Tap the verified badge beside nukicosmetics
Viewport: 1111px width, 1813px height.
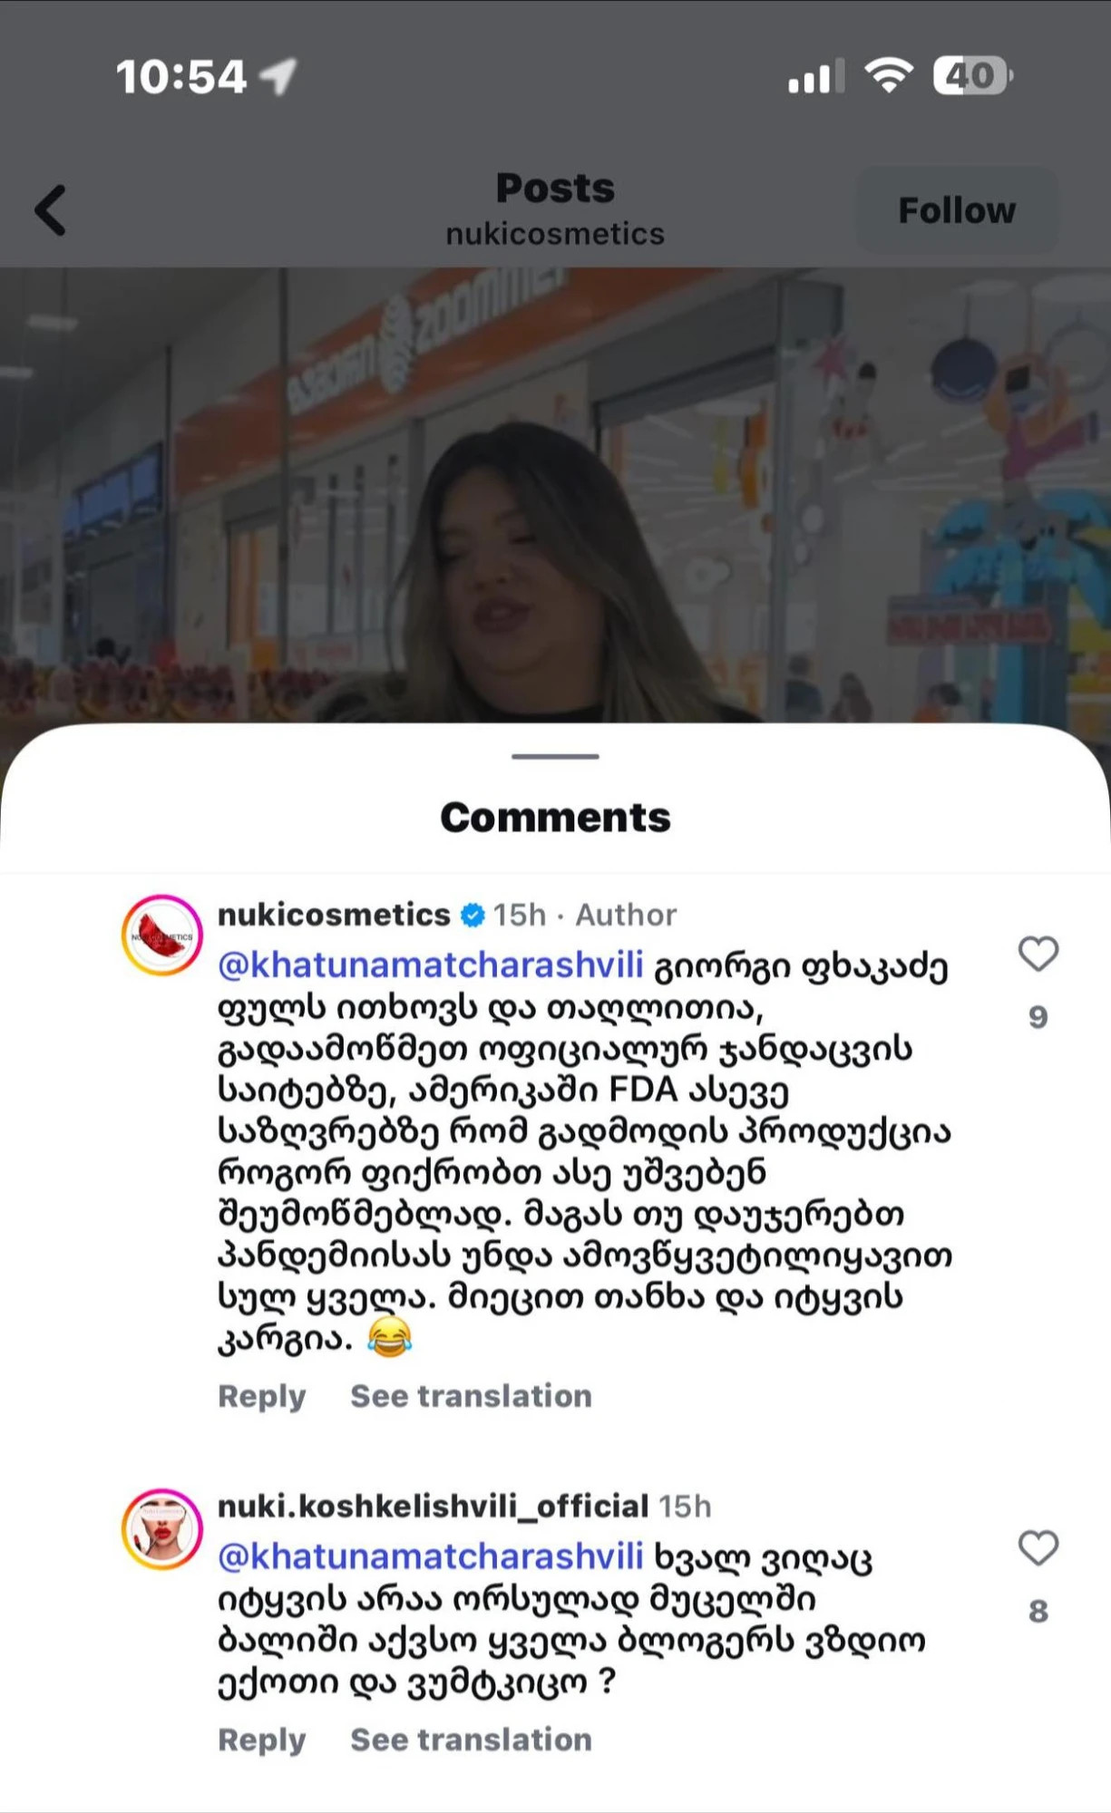[x=473, y=915]
